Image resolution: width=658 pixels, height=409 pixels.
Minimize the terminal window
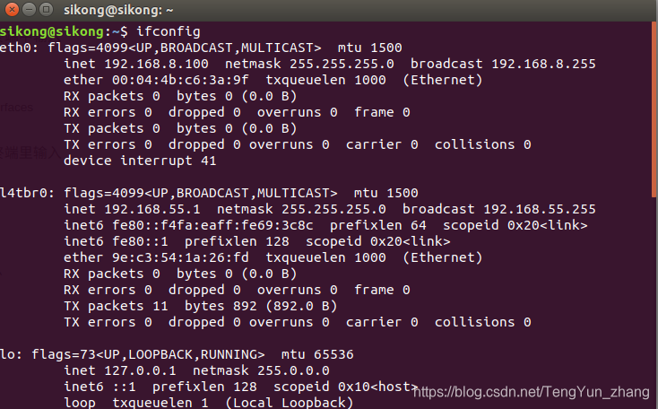point(29,9)
